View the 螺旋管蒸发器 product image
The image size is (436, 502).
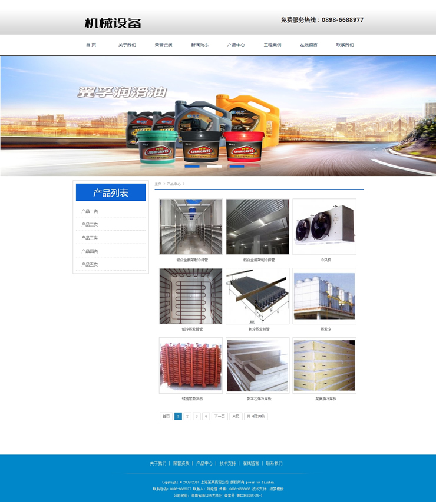[191, 365]
